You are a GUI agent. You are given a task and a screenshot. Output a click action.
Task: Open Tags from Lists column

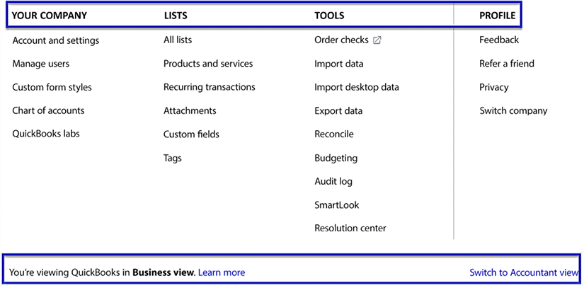[x=173, y=158]
